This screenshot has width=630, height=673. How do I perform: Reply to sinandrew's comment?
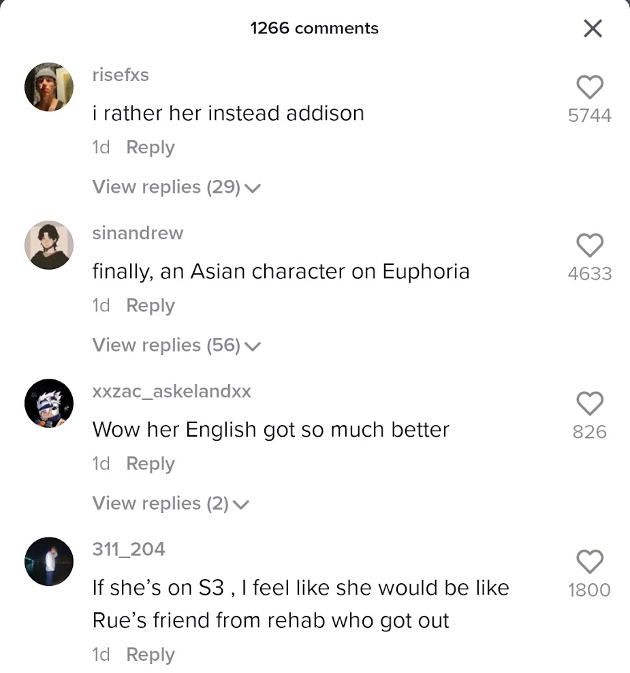point(151,306)
